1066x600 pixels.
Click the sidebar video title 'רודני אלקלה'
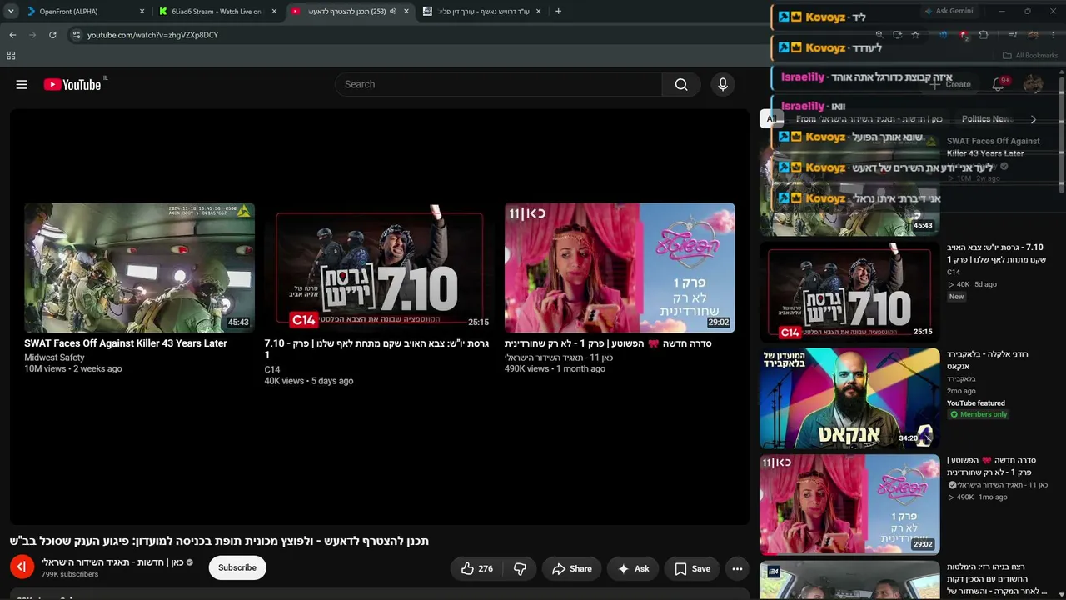(988, 360)
